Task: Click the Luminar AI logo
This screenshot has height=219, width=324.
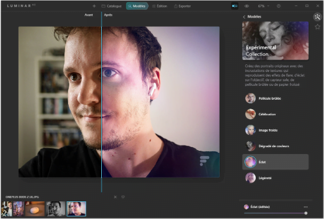Action: click(21, 6)
